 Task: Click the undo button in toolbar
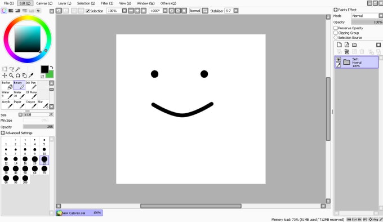pyautogui.click(x=59, y=11)
